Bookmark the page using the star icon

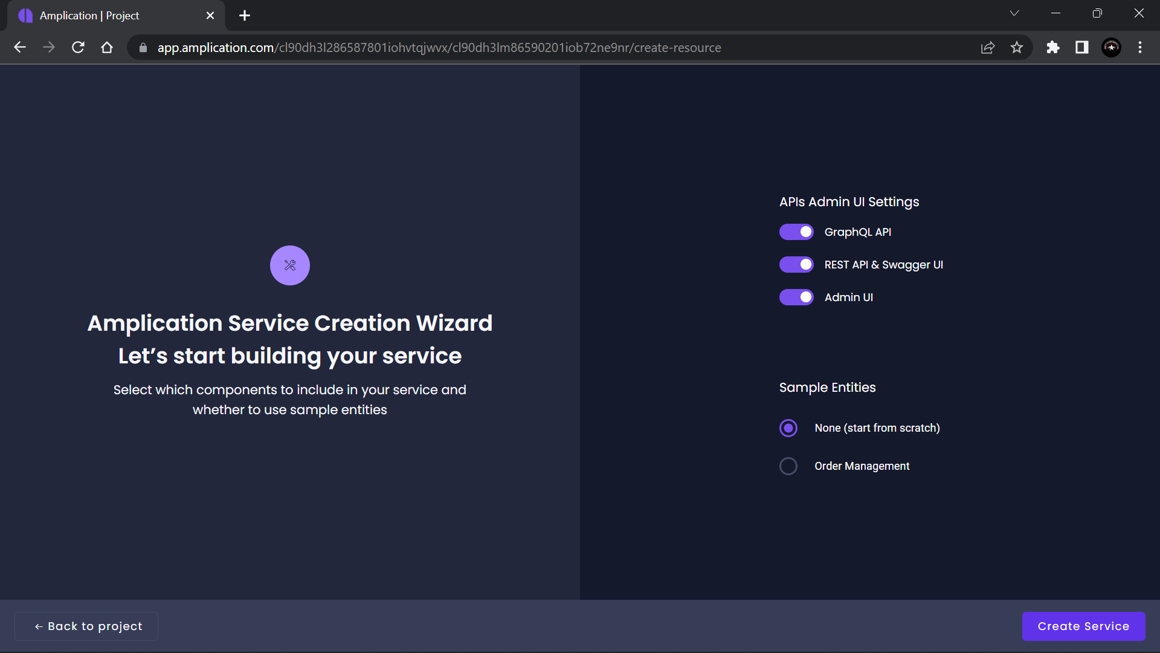point(1017,47)
